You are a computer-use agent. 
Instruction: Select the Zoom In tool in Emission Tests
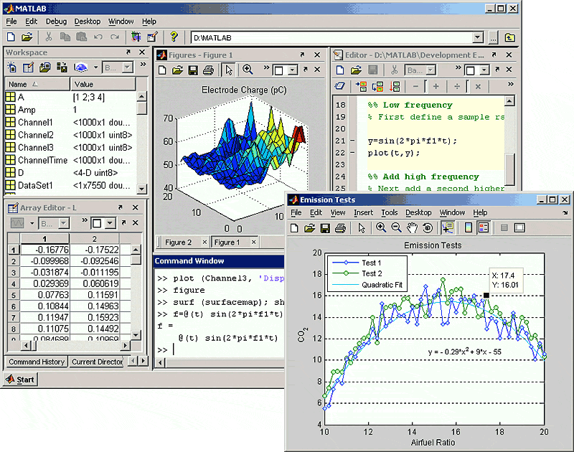382,227
